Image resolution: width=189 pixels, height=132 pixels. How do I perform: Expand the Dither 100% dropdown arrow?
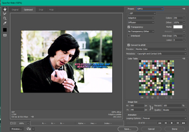pyautogui.click(x=184, y=22)
